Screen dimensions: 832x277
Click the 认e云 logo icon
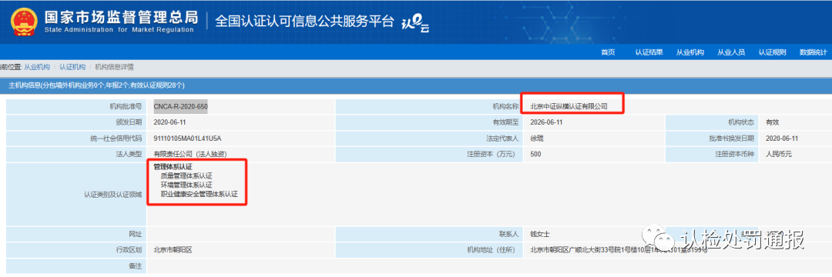414,23
